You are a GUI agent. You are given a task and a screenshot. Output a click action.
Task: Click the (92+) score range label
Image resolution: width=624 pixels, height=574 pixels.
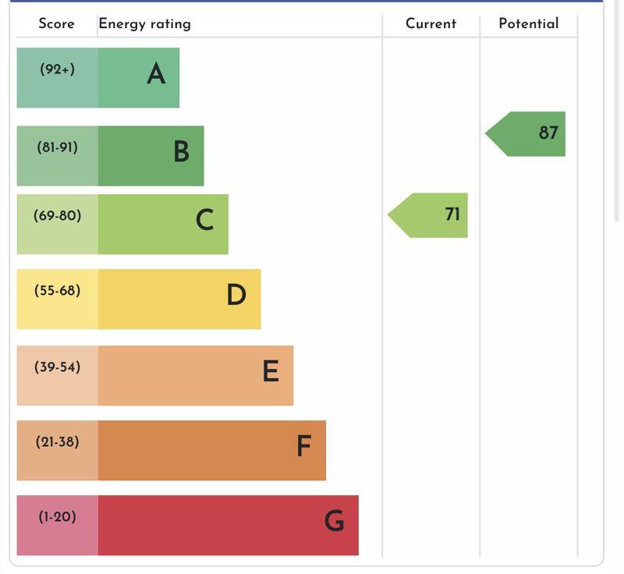coord(58,70)
